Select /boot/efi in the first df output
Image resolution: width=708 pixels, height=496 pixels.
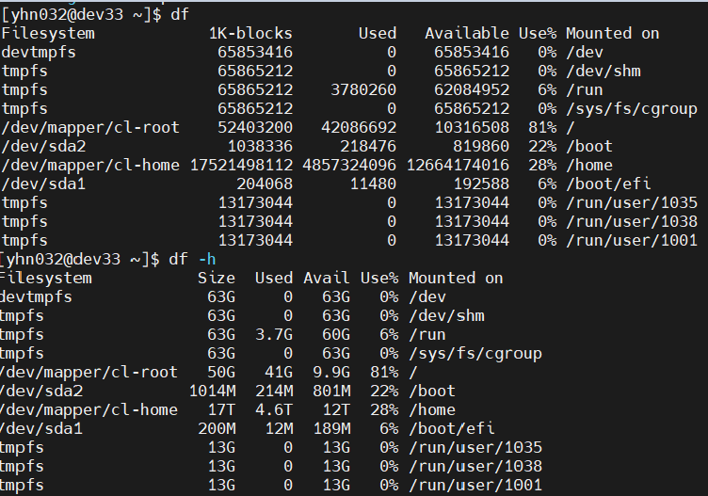tap(608, 184)
